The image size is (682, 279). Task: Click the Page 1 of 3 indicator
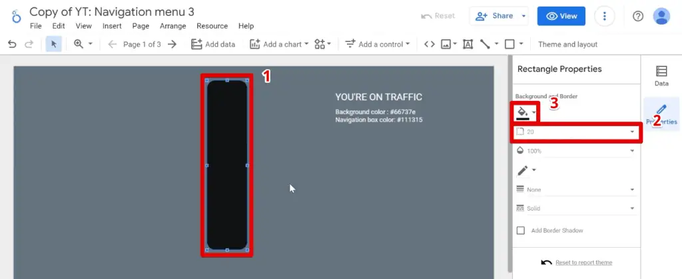[x=143, y=45]
